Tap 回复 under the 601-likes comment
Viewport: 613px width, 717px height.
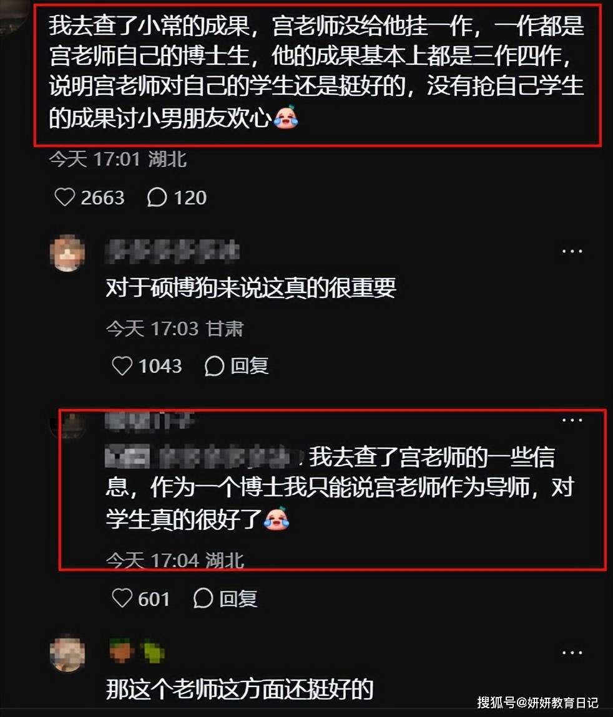tap(238, 598)
